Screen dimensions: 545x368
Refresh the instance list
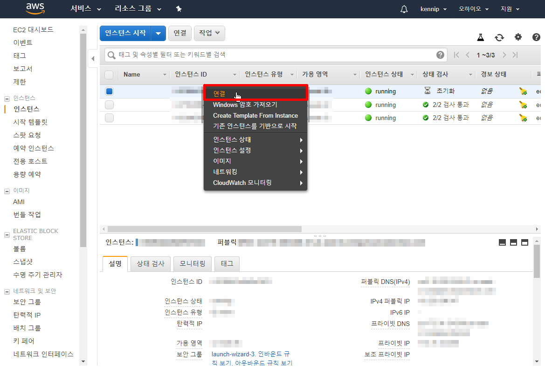click(499, 37)
